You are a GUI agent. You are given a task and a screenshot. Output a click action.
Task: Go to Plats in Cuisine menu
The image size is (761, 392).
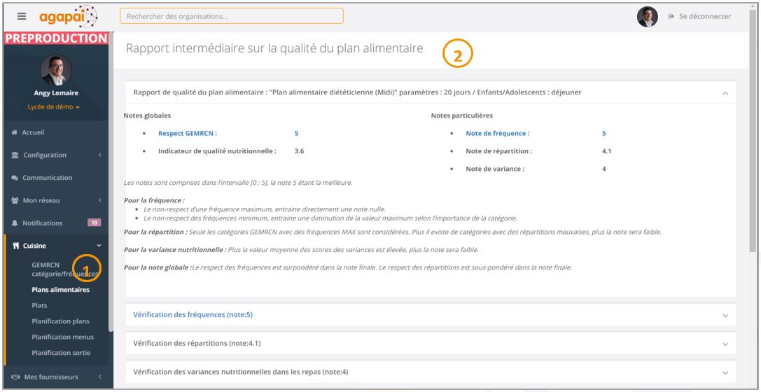[x=39, y=306]
